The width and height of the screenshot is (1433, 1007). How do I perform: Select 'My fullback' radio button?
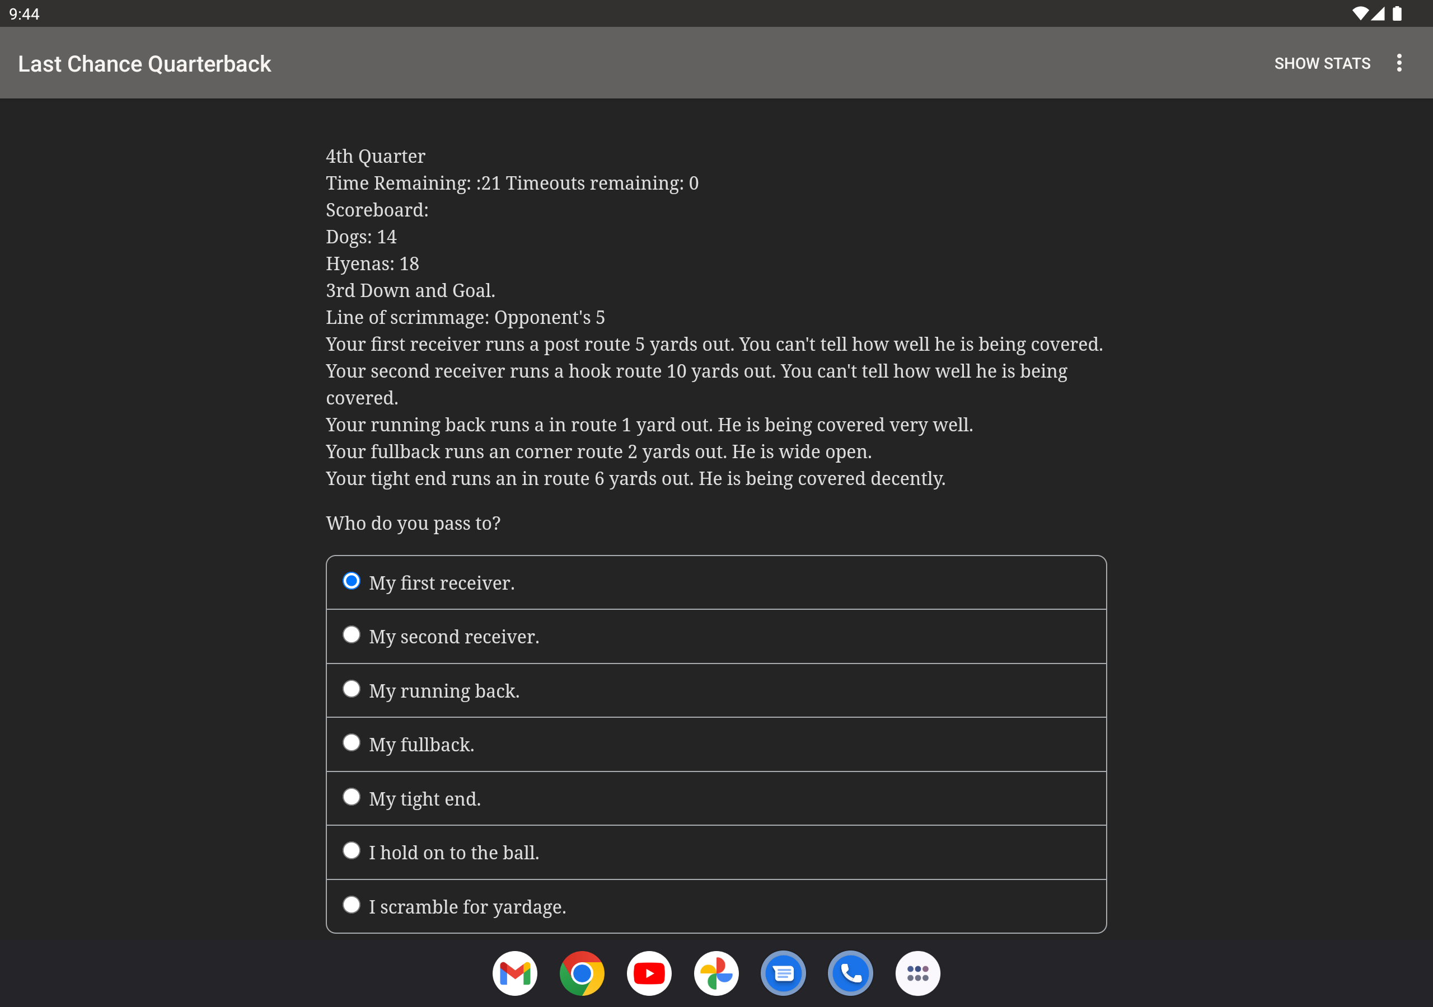click(x=352, y=743)
